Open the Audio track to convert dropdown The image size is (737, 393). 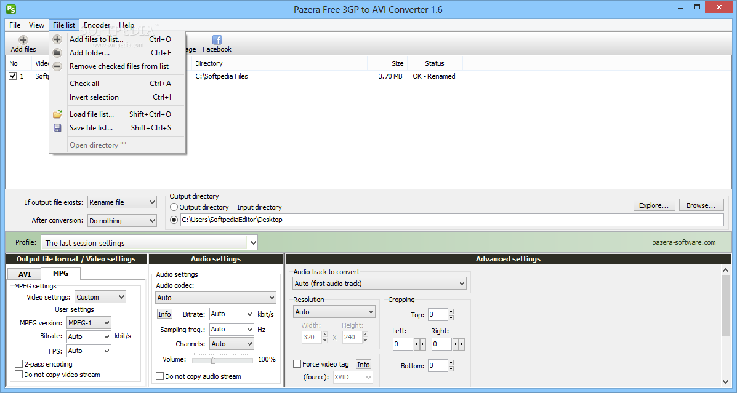click(x=380, y=284)
